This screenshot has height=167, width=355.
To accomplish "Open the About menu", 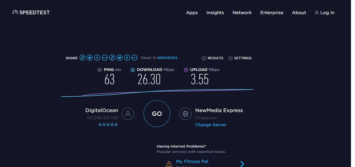I will click(299, 13).
